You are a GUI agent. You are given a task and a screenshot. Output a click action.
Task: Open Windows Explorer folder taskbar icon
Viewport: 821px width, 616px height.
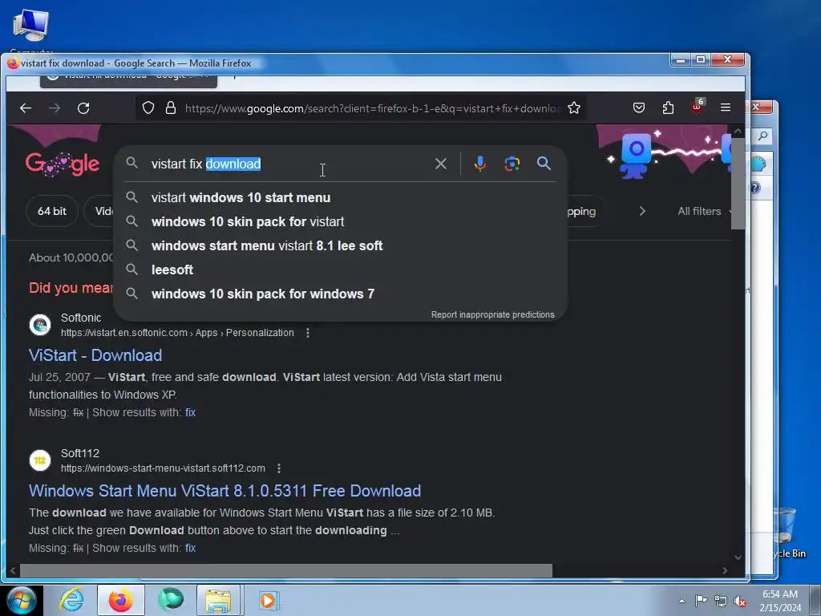click(x=218, y=600)
